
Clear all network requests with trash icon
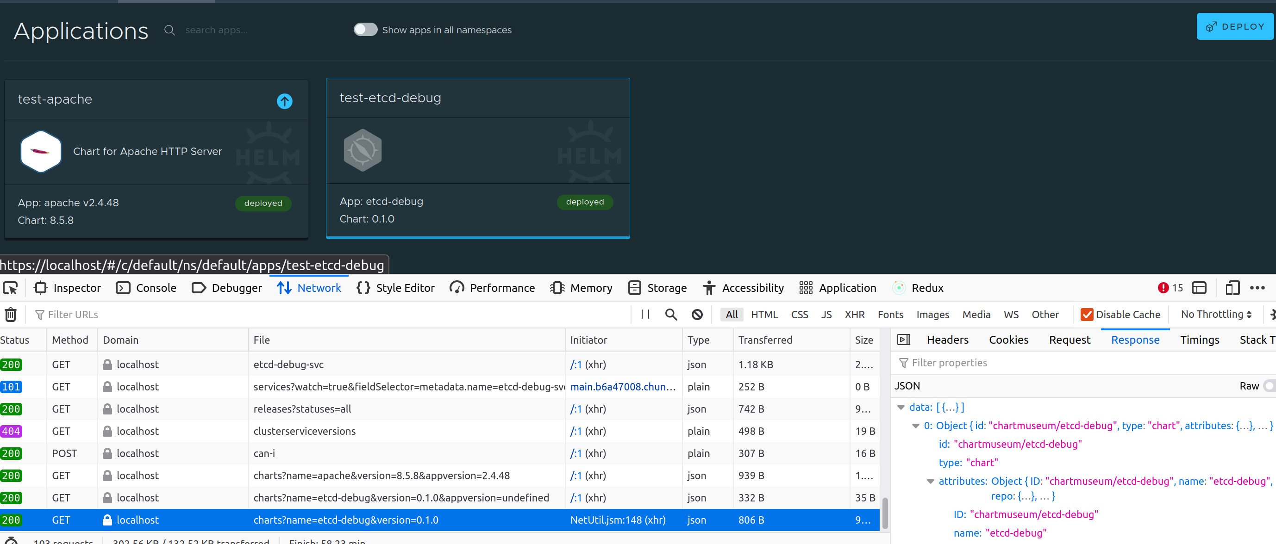tap(10, 314)
